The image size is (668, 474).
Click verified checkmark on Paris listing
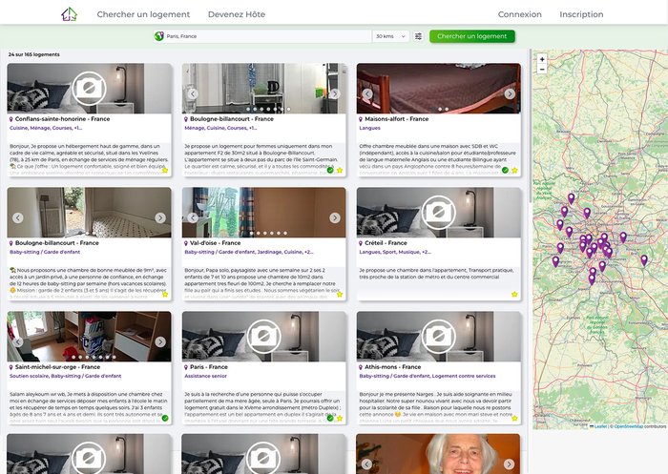point(330,419)
